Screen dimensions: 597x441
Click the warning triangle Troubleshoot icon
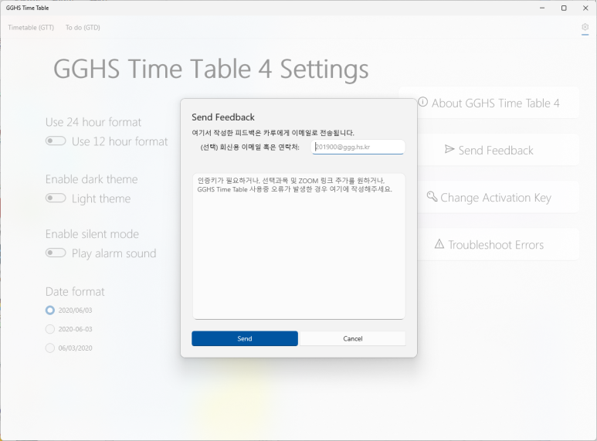click(439, 244)
